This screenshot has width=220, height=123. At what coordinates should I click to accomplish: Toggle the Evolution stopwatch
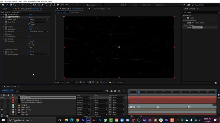click(6, 41)
